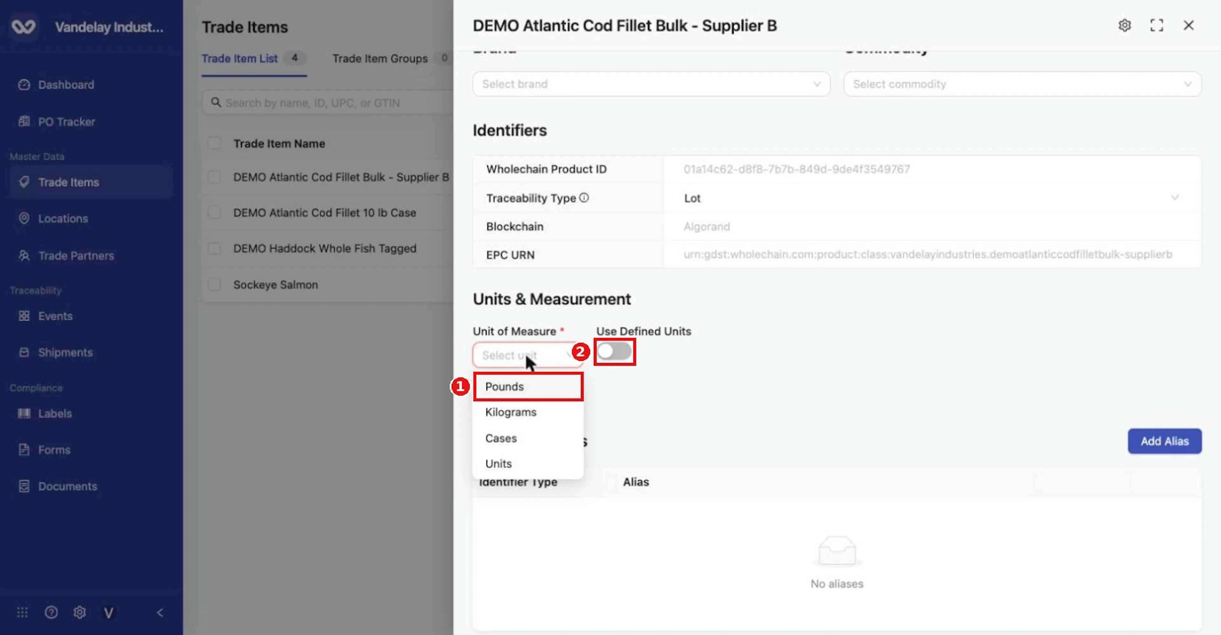
Task: Open PO Tracker in sidebar
Action: [x=66, y=122]
